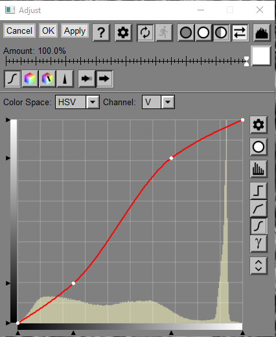Click the question mark help icon
The height and width of the screenshot is (337, 276).
click(x=101, y=32)
